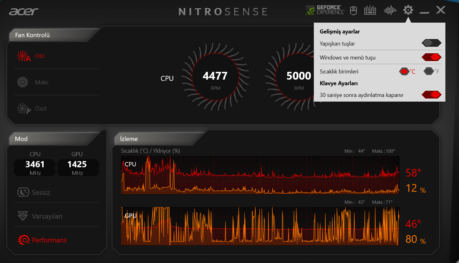The image size is (459, 263).
Task: Click the GPU load reading 80 %
Action: tap(416, 239)
